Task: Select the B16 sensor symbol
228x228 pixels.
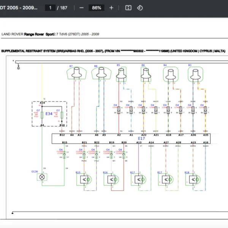Action: [110, 179]
